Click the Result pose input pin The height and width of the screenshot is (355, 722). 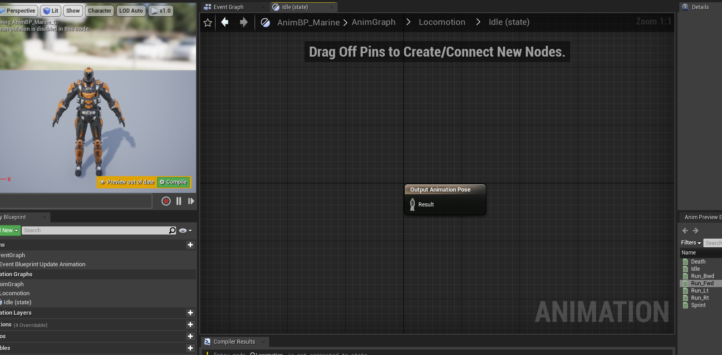413,205
